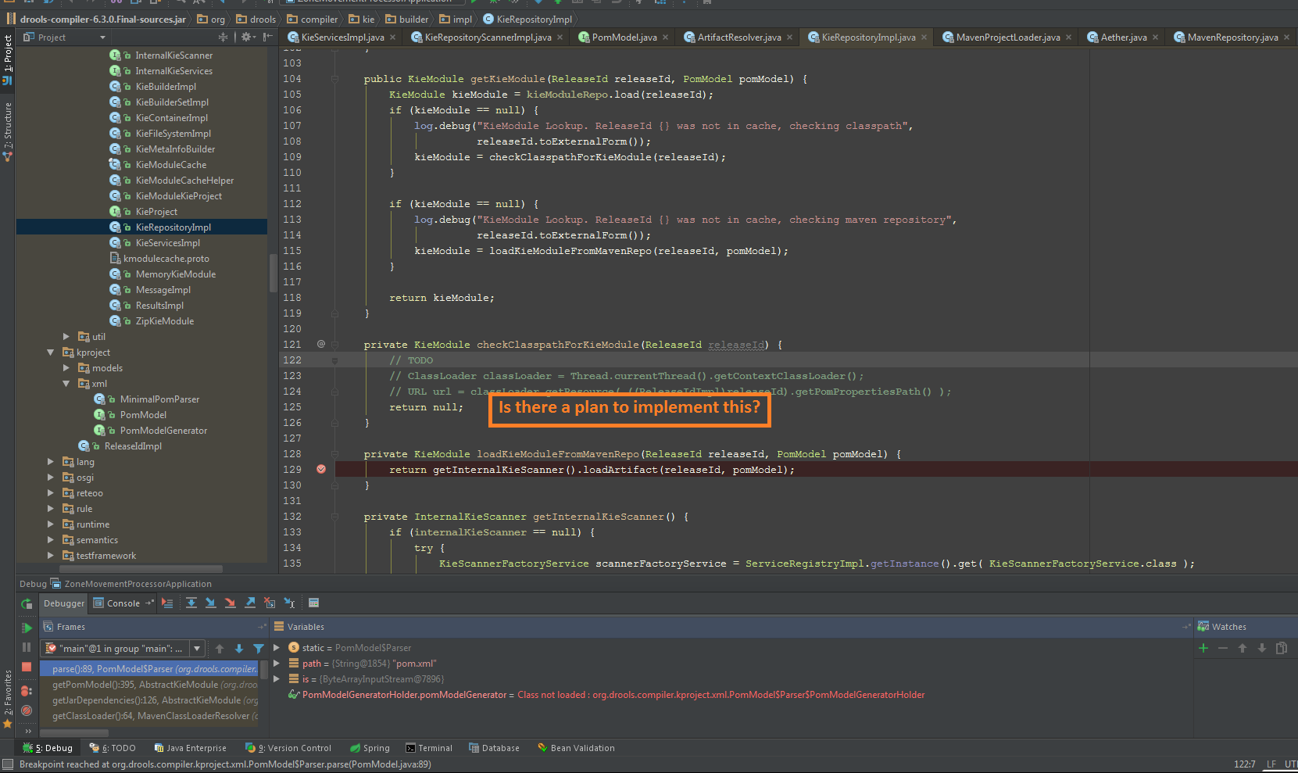Open the Terminal tool window button
1298x773 pixels.
(429, 748)
